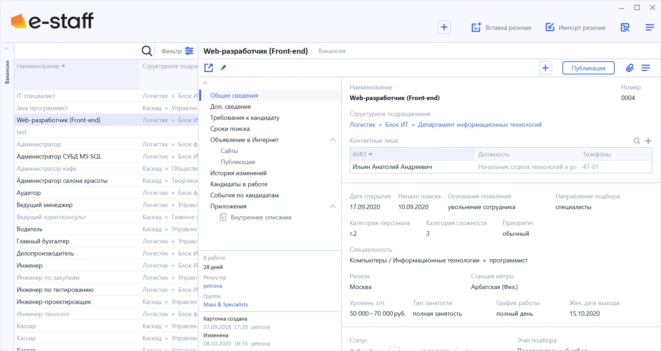Select the Администратор СУБД MS SQL vacancy
Viewport: 661px width, 351px height.
tap(106, 156)
